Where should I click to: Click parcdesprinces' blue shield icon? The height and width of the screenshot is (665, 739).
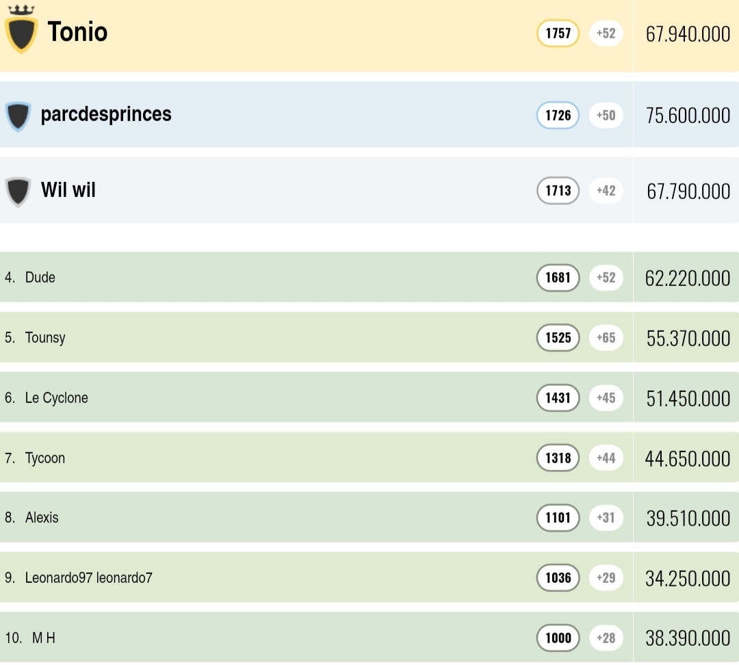click(18, 116)
